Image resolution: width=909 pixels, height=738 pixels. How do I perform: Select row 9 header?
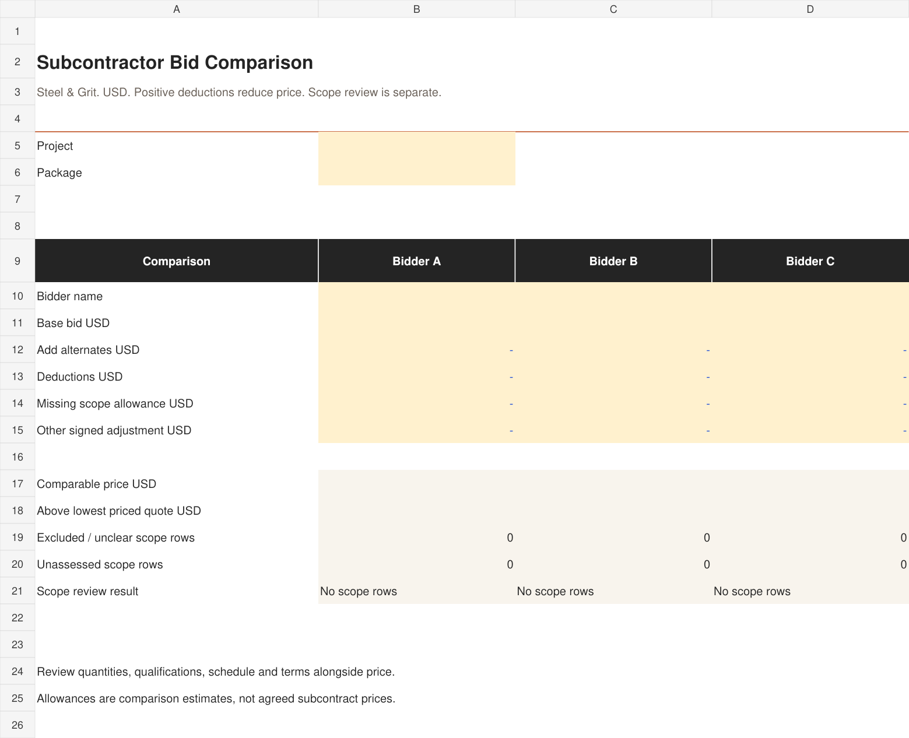coord(17,261)
